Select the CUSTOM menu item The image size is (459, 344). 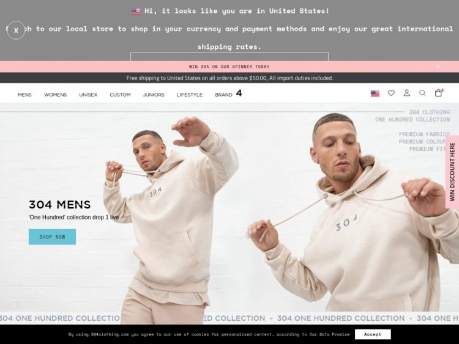pyautogui.click(x=120, y=95)
